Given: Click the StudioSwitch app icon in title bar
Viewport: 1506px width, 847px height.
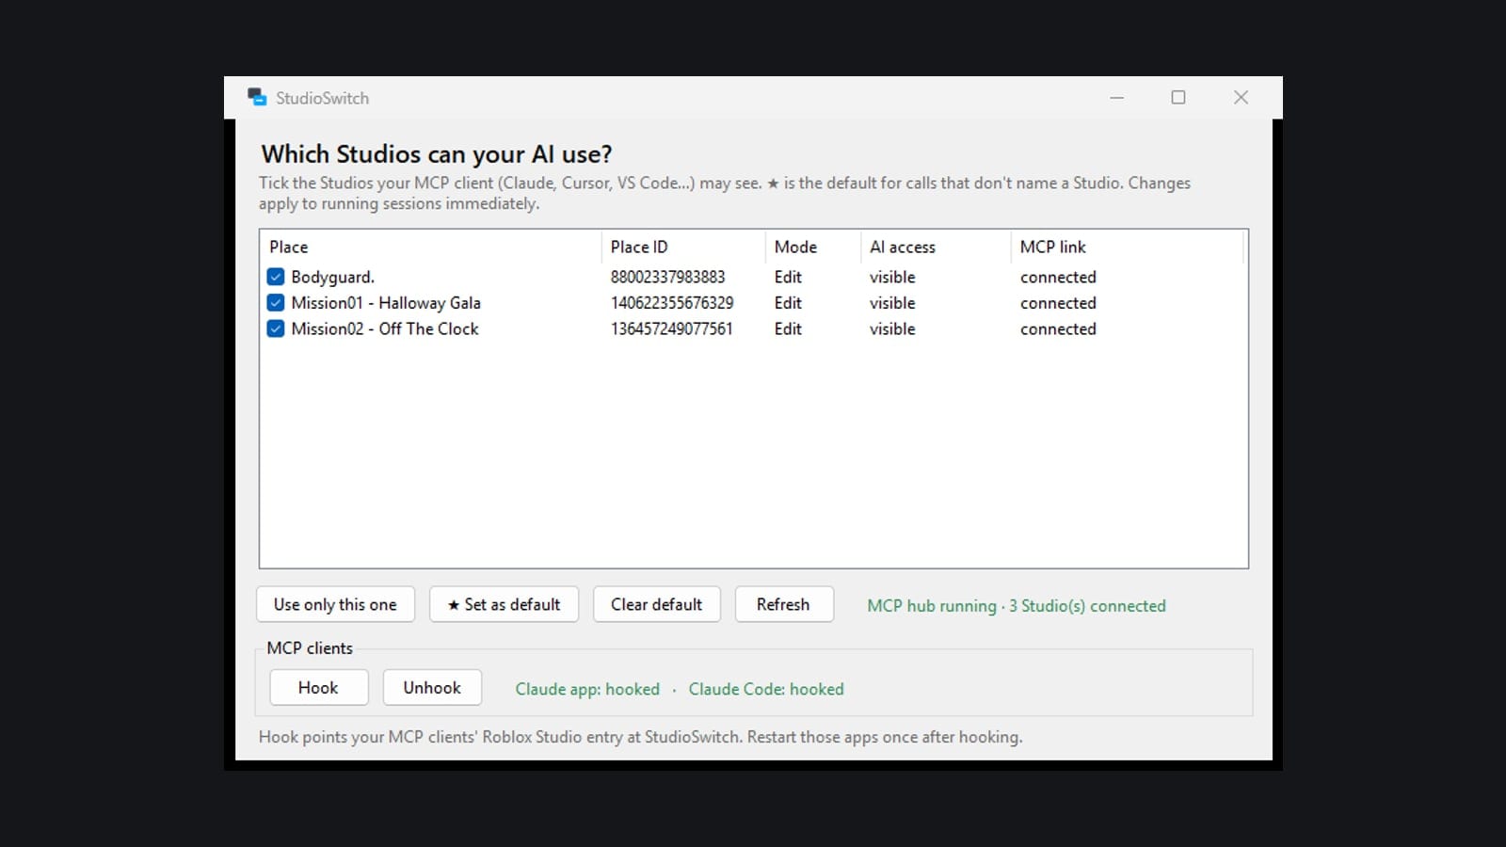Looking at the screenshot, I should [x=257, y=98].
